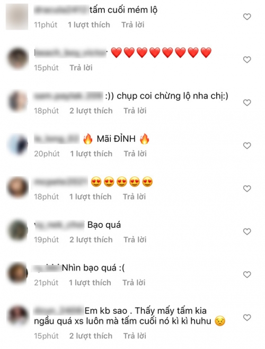The image size is (265, 349).
Task: Reply to the 'Mãi ĐỈNH' comment
Action: tap(135, 154)
